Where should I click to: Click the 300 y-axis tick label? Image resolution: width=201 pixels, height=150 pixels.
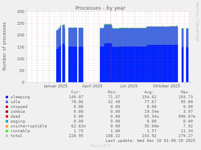click(21, 12)
